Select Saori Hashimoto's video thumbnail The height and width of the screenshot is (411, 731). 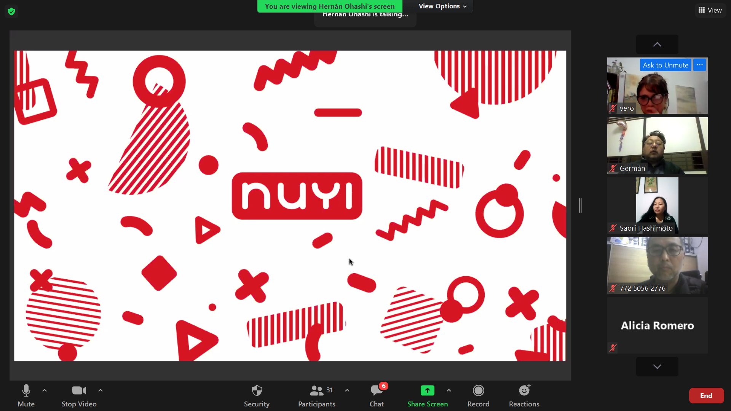tap(658, 205)
